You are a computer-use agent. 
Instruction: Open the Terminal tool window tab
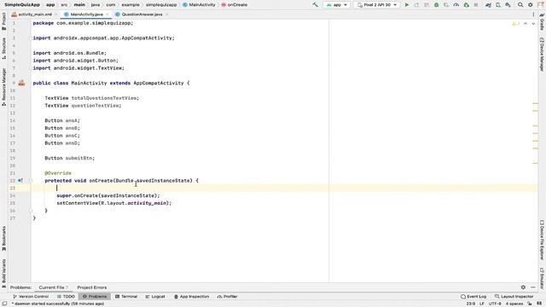click(x=126, y=297)
